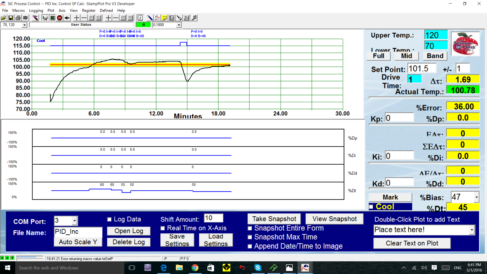This screenshot has height=274, width=487.
Task: Check Snapshot Max Time option
Action: point(250,237)
